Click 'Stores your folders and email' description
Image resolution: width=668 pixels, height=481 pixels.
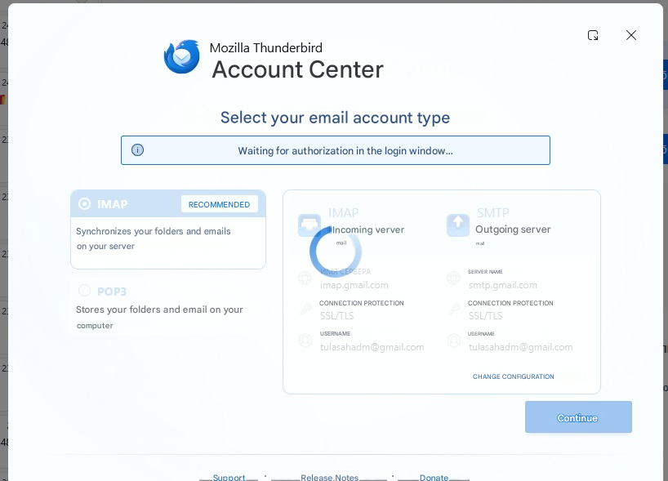coord(159,317)
